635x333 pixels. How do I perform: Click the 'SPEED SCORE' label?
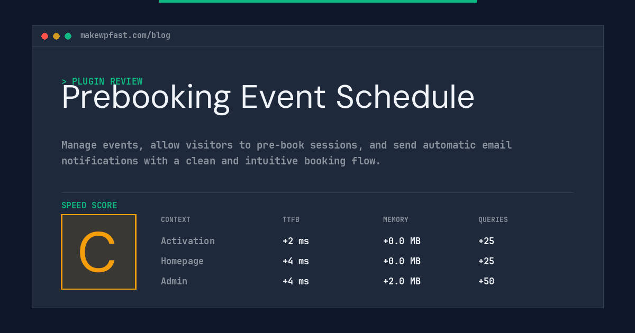[x=89, y=206]
